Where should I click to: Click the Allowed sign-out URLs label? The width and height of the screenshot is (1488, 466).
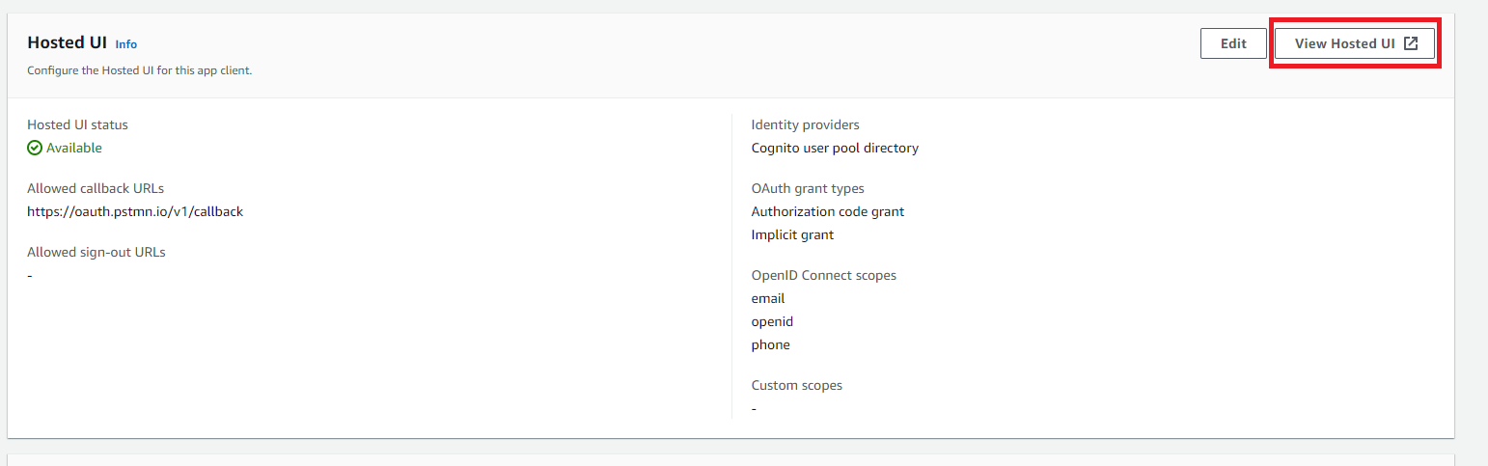[x=96, y=252]
